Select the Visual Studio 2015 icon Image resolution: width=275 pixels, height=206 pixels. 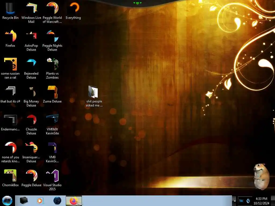tap(52, 180)
